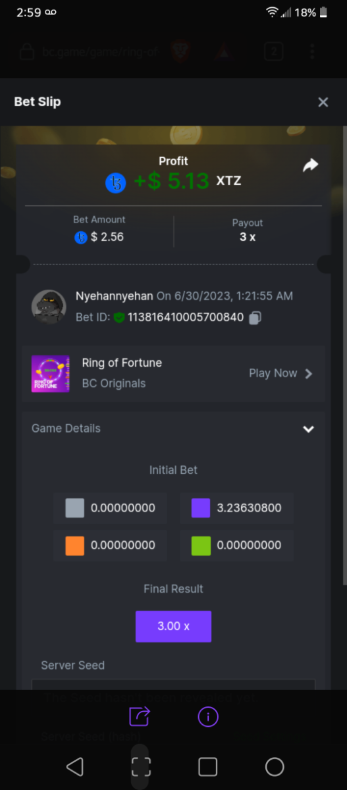Screen dimensions: 347x790
Task: Tap the purple share icon in bottom bar
Action: (x=140, y=716)
